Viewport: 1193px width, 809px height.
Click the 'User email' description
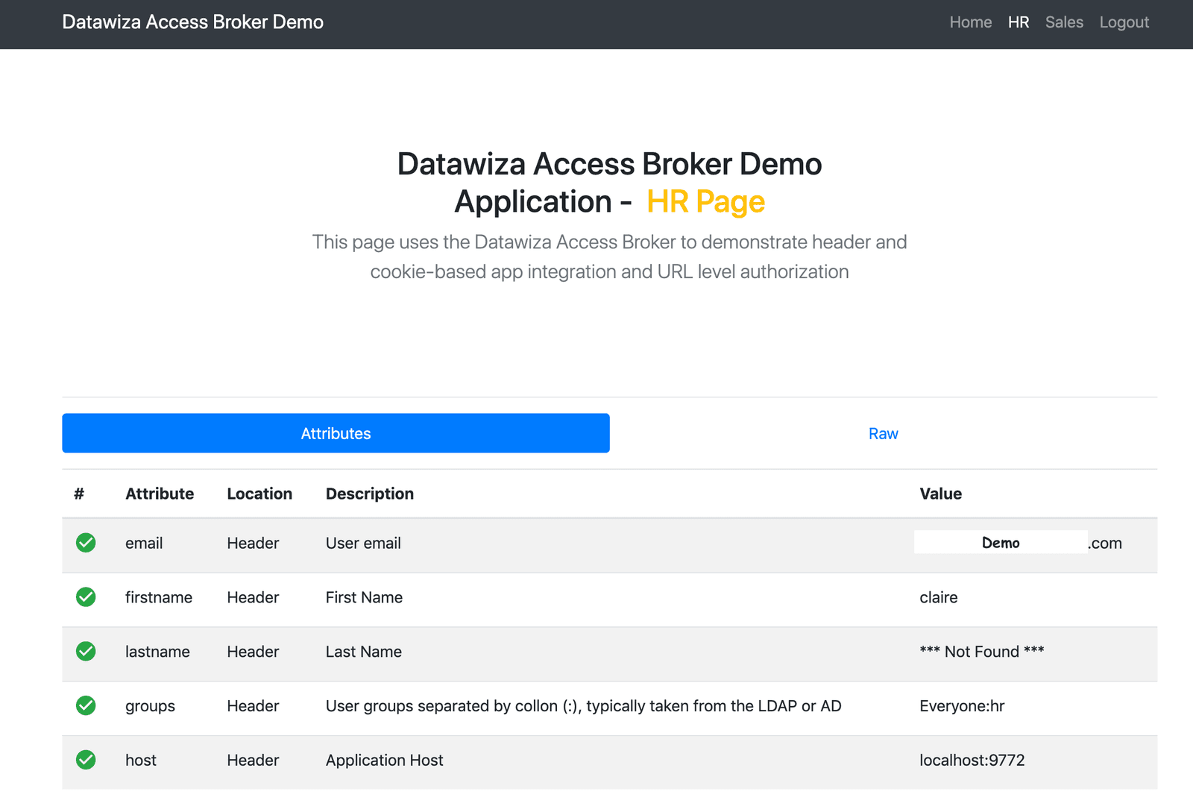tap(363, 543)
